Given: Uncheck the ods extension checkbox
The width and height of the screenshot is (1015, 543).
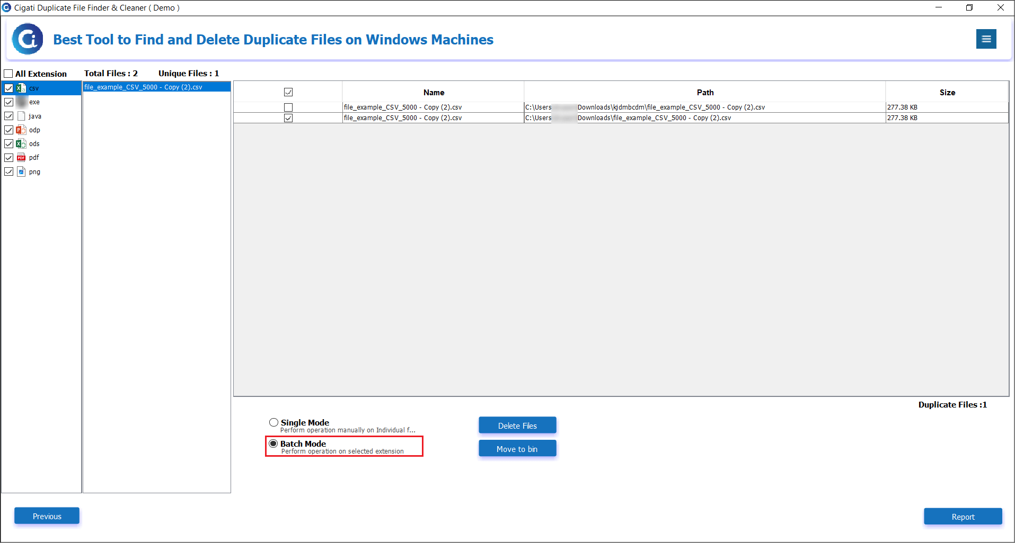Looking at the screenshot, I should click(x=8, y=143).
